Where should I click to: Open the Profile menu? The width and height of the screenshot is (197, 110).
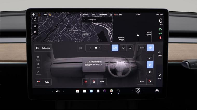click(x=84, y=15)
